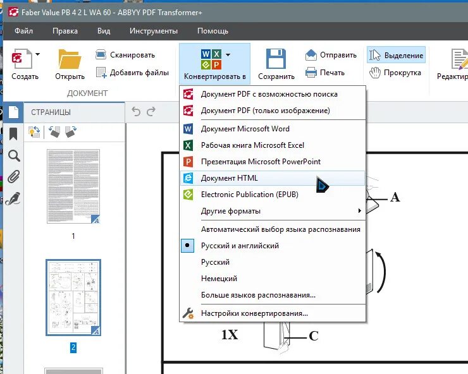Open the Помощь menu
This screenshot has height=374, width=468.
[212, 31]
